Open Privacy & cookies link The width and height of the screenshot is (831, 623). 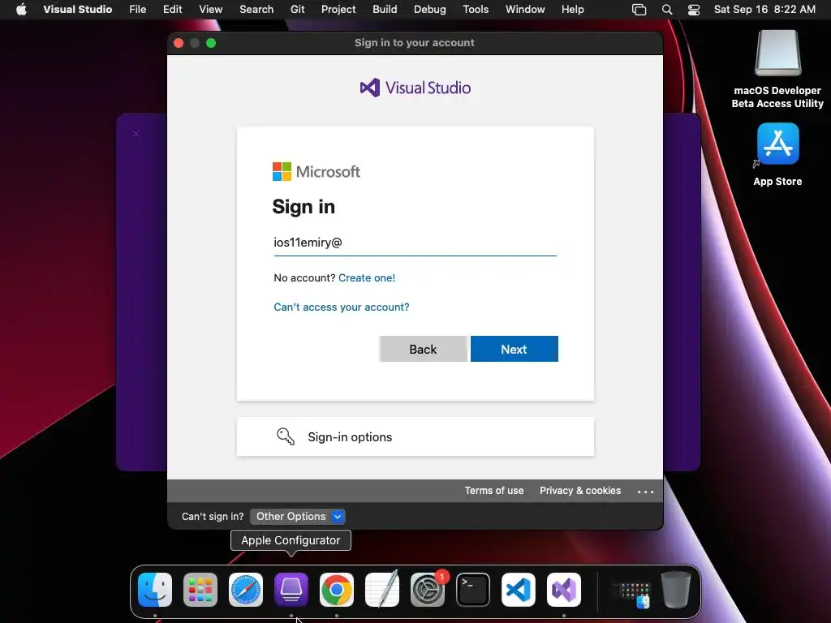pos(580,491)
